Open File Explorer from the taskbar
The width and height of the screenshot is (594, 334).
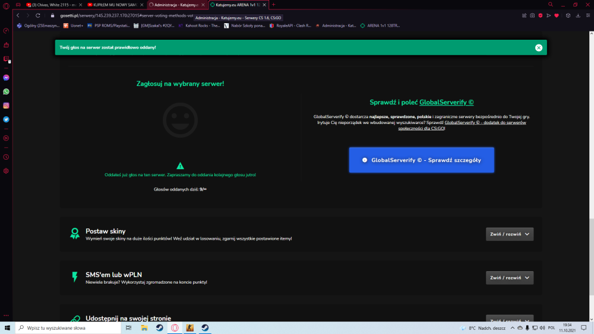tap(144, 327)
